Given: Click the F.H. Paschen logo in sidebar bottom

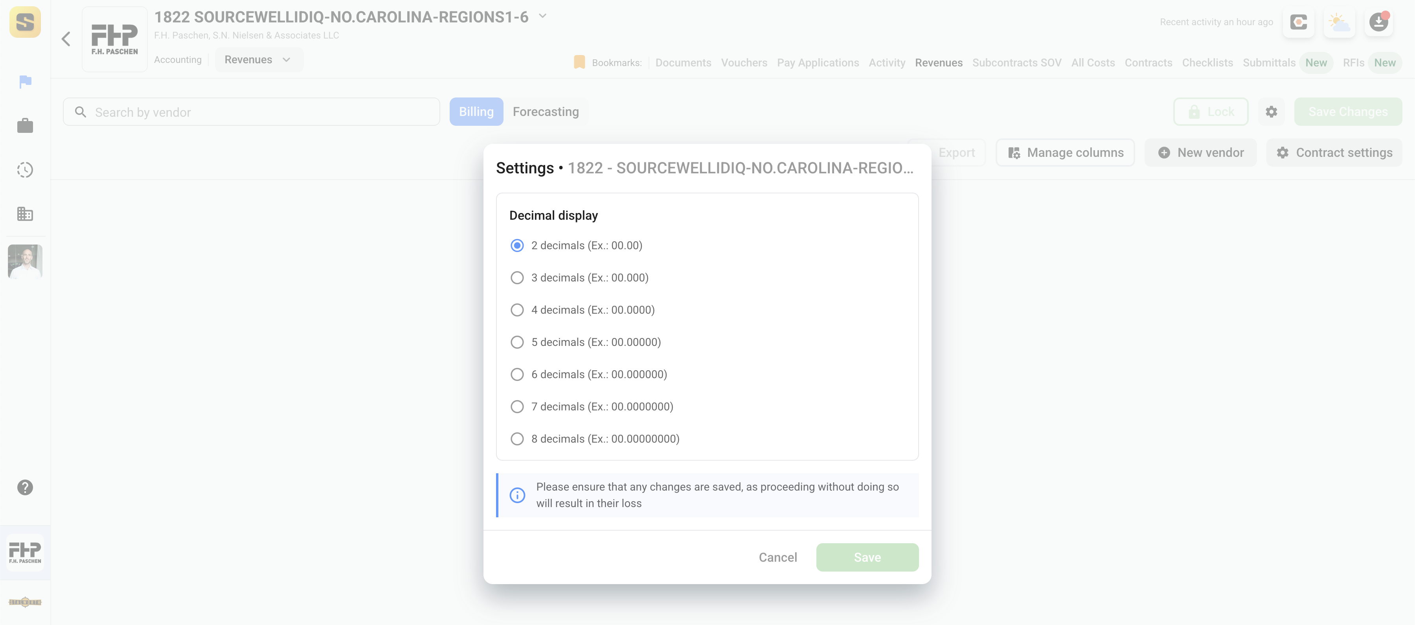Looking at the screenshot, I should 25,553.
